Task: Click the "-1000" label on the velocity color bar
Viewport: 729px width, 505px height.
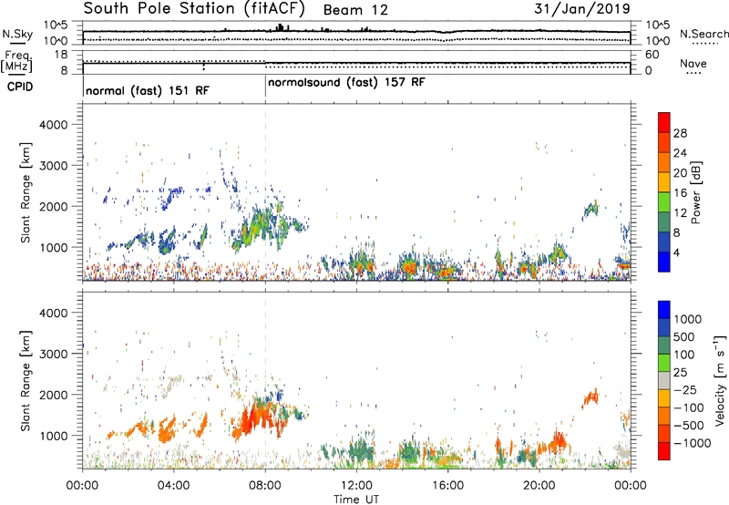Action: tap(692, 443)
